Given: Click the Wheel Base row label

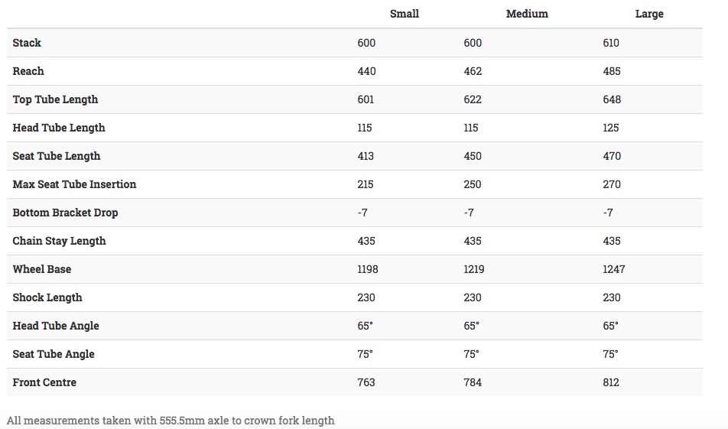Looking at the screenshot, I should (42, 269).
